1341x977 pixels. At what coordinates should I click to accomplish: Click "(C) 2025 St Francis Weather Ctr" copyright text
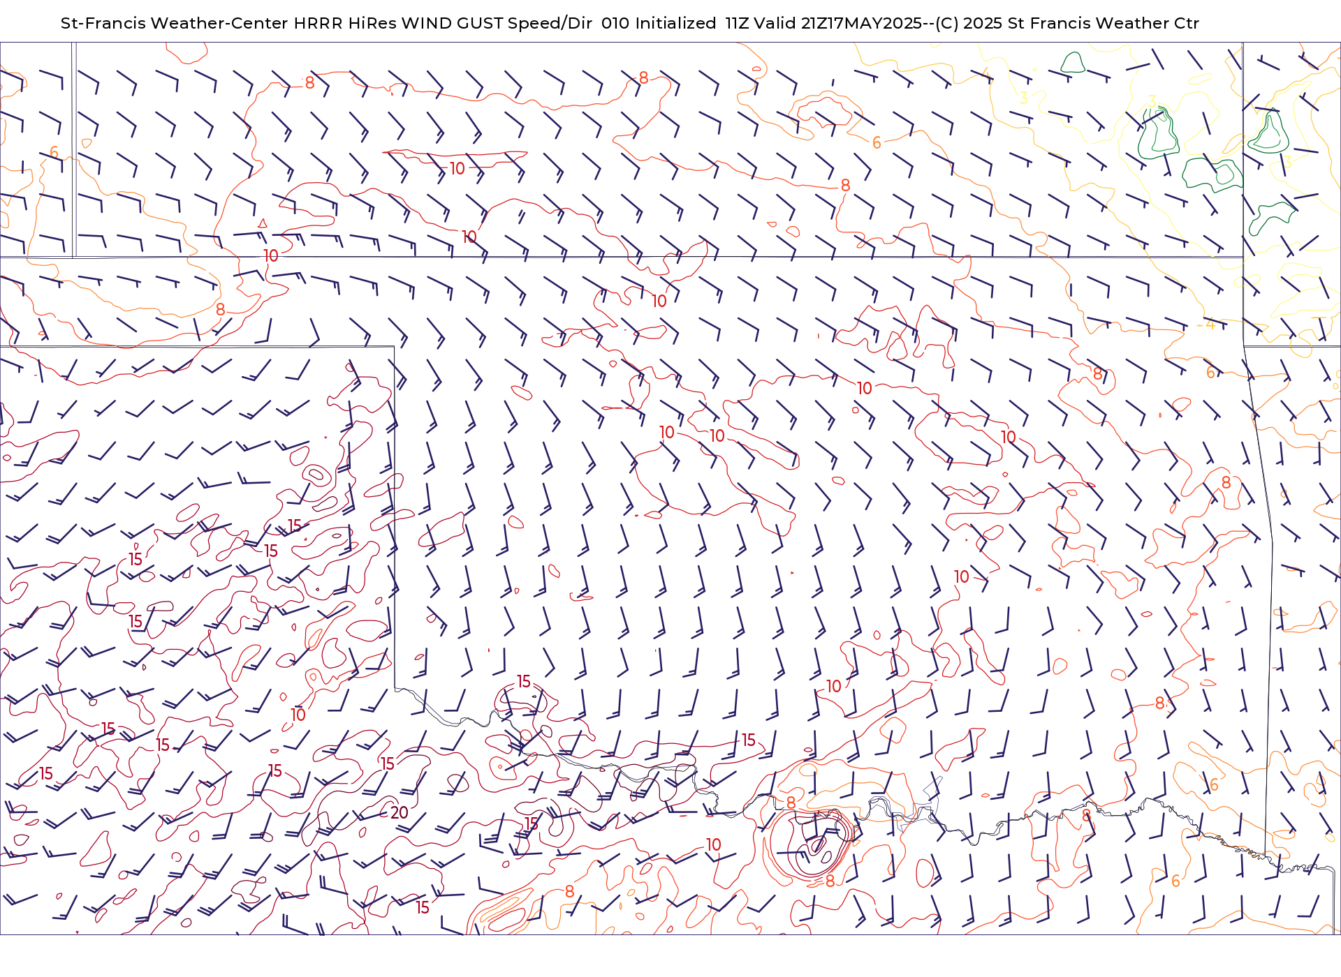coord(1067,23)
